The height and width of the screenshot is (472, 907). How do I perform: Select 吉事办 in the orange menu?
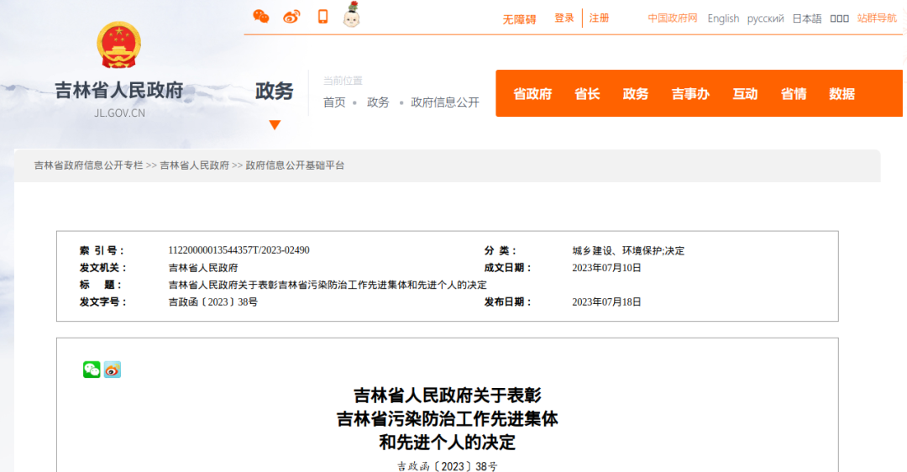point(690,94)
